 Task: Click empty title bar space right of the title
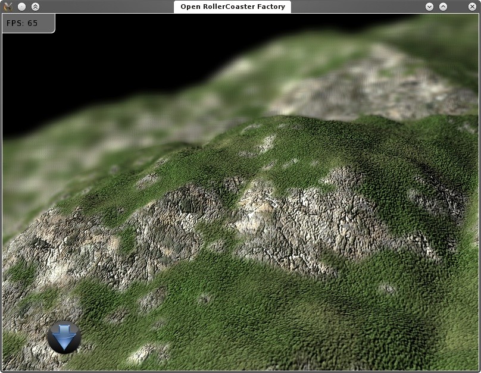[357, 7]
